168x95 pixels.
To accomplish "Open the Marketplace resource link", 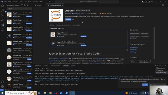I will coord(134,47).
